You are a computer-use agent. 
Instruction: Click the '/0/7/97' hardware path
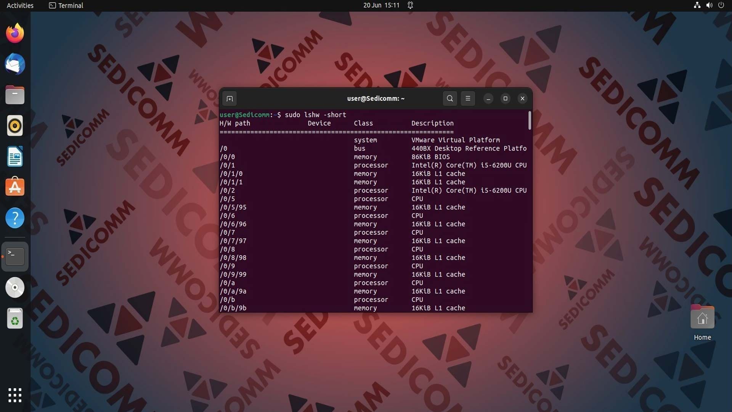[x=233, y=241]
